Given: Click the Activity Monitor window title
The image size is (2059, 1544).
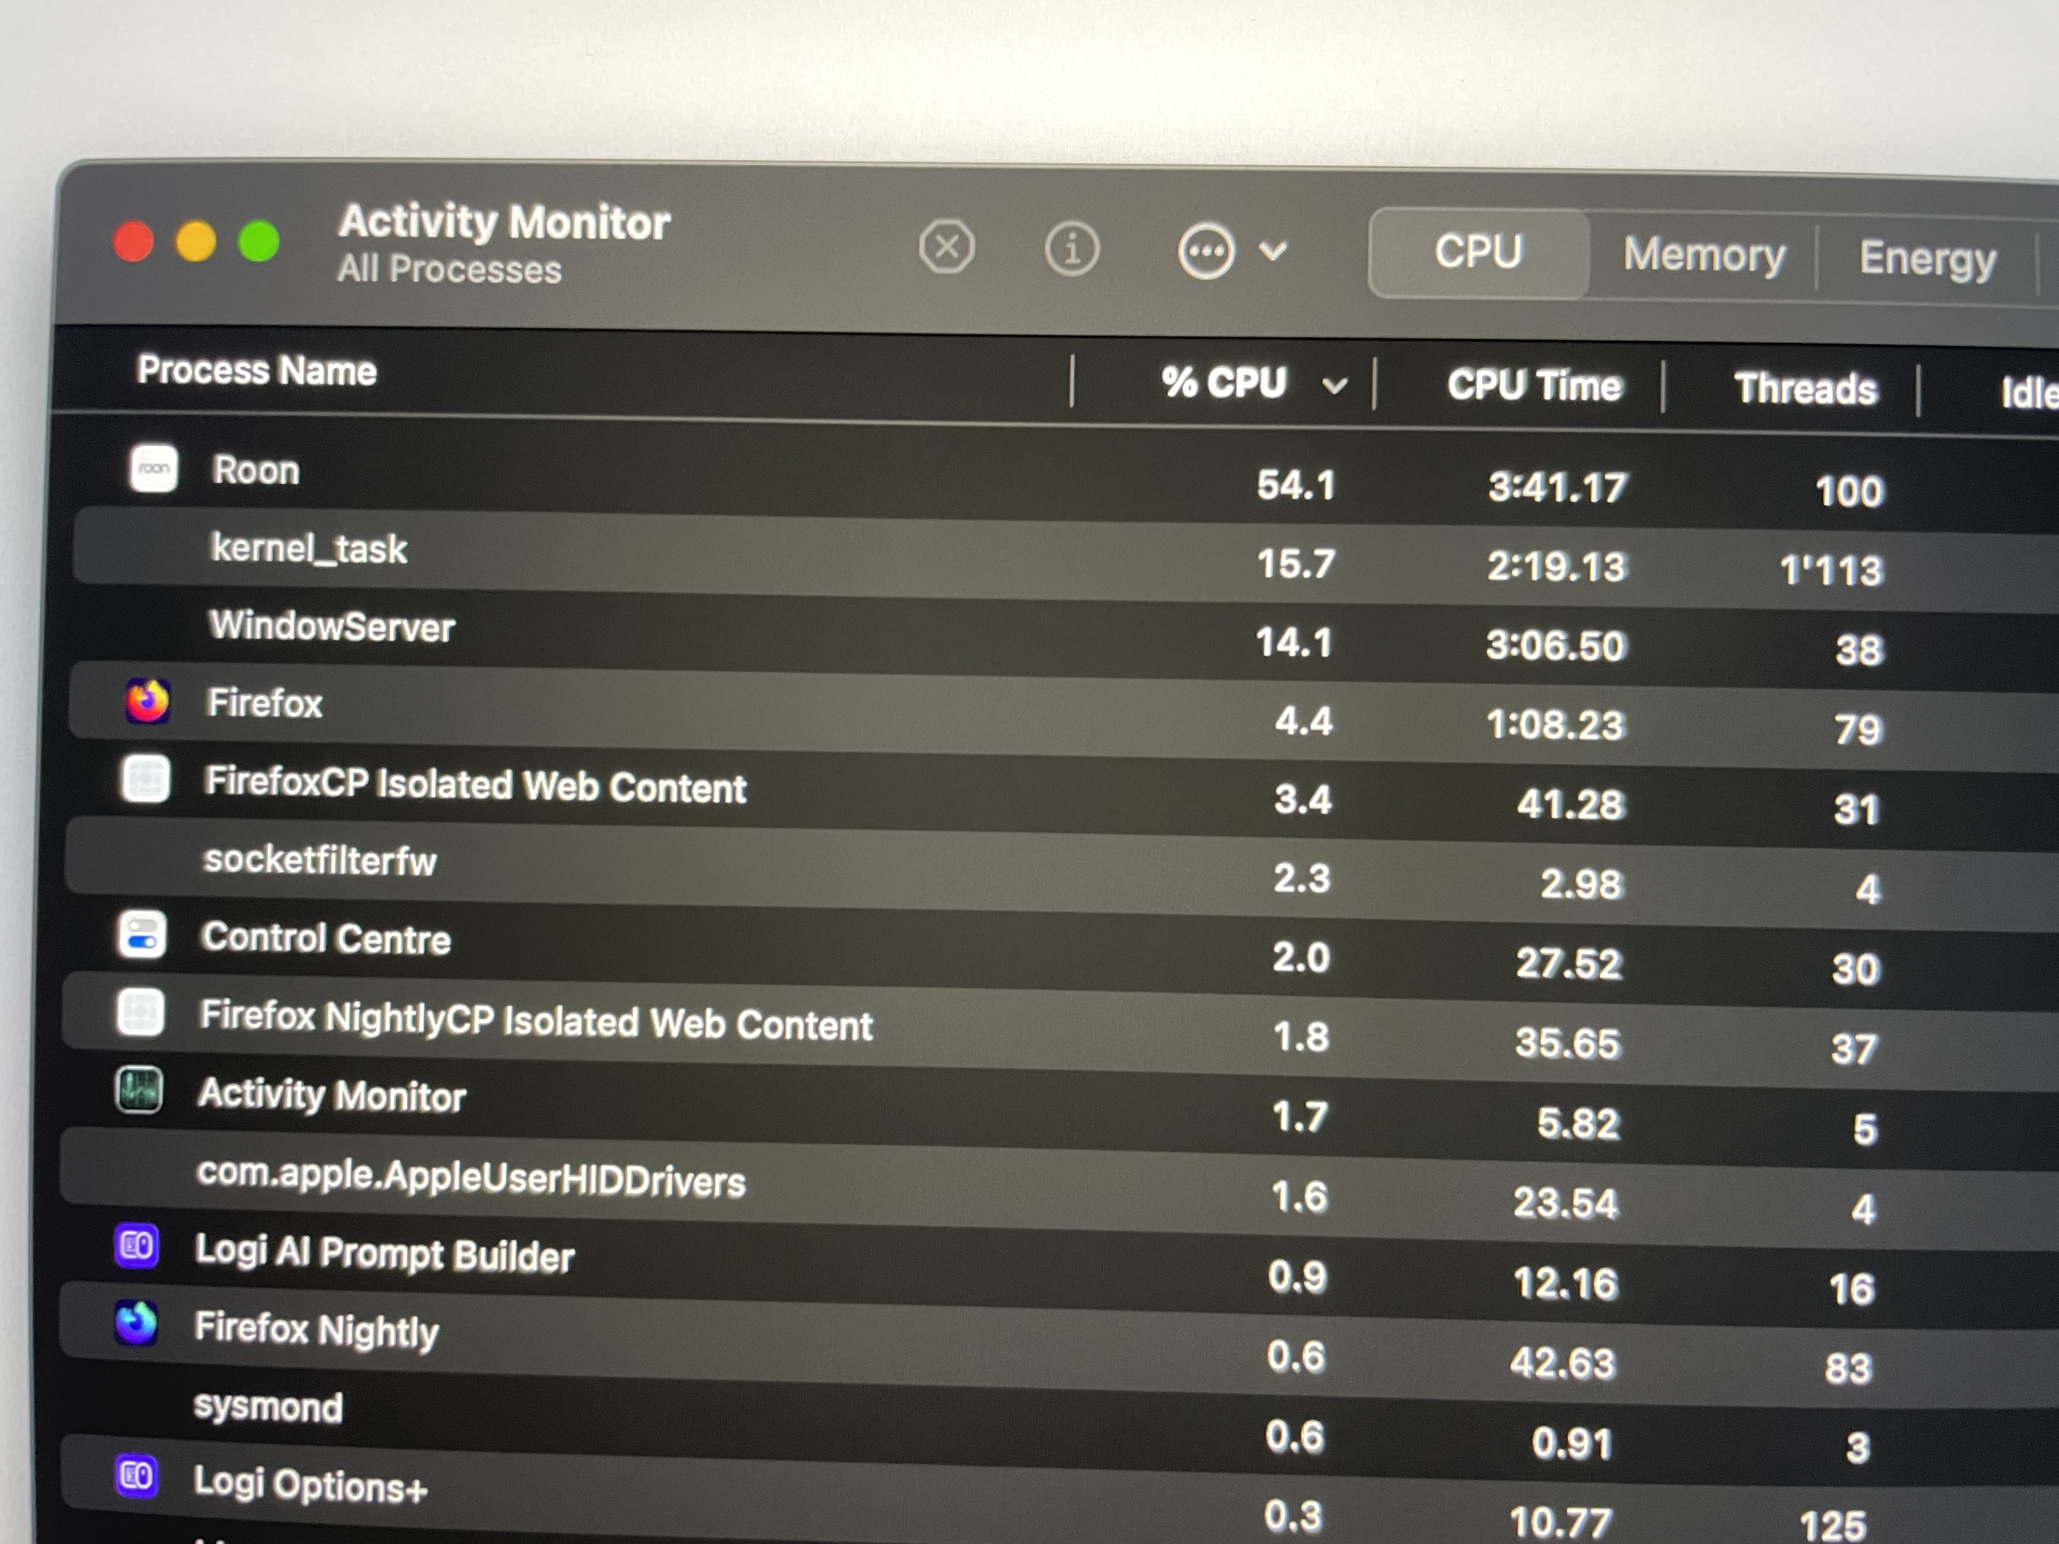Looking at the screenshot, I should pos(505,223).
